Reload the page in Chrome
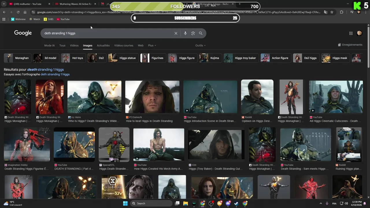 18,12
